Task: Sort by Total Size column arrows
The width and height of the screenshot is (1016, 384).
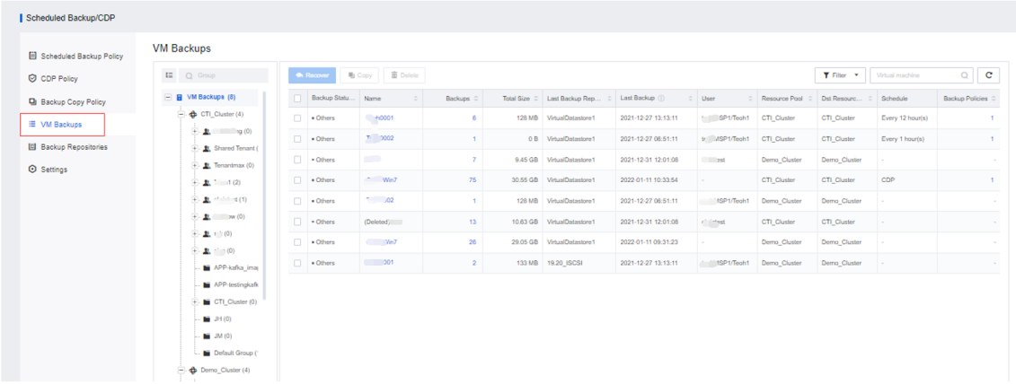Action: click(536, 99)
